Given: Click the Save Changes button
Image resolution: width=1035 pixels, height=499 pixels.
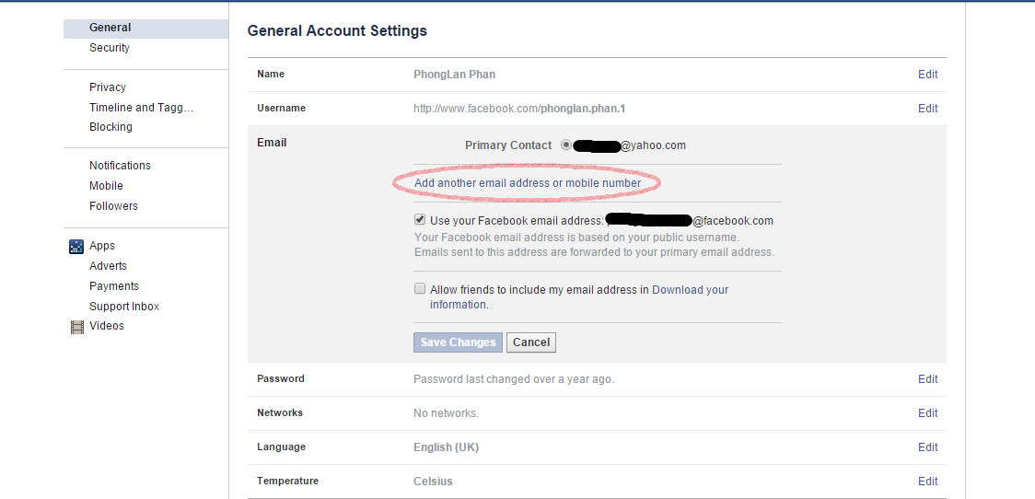Looking at the screenshot, I should [458, 342].
